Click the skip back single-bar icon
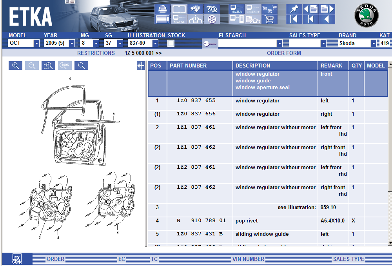The image size is (392, 266). pos(310,19)
